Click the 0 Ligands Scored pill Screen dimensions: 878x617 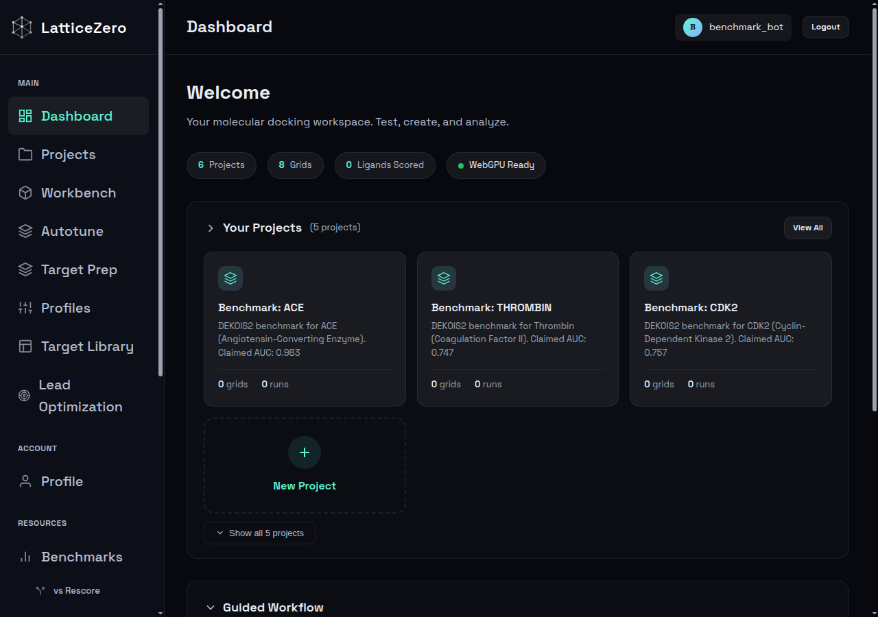[x=385, y=165]
